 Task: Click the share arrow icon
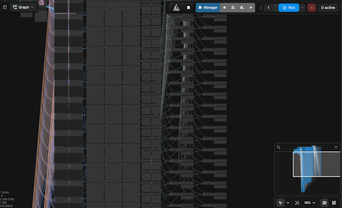(x=250, y=8)
